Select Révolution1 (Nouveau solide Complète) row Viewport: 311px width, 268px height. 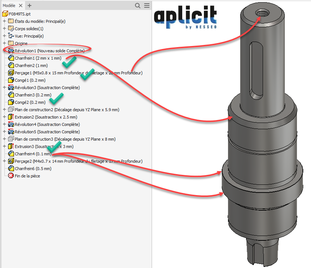point(49,51)
